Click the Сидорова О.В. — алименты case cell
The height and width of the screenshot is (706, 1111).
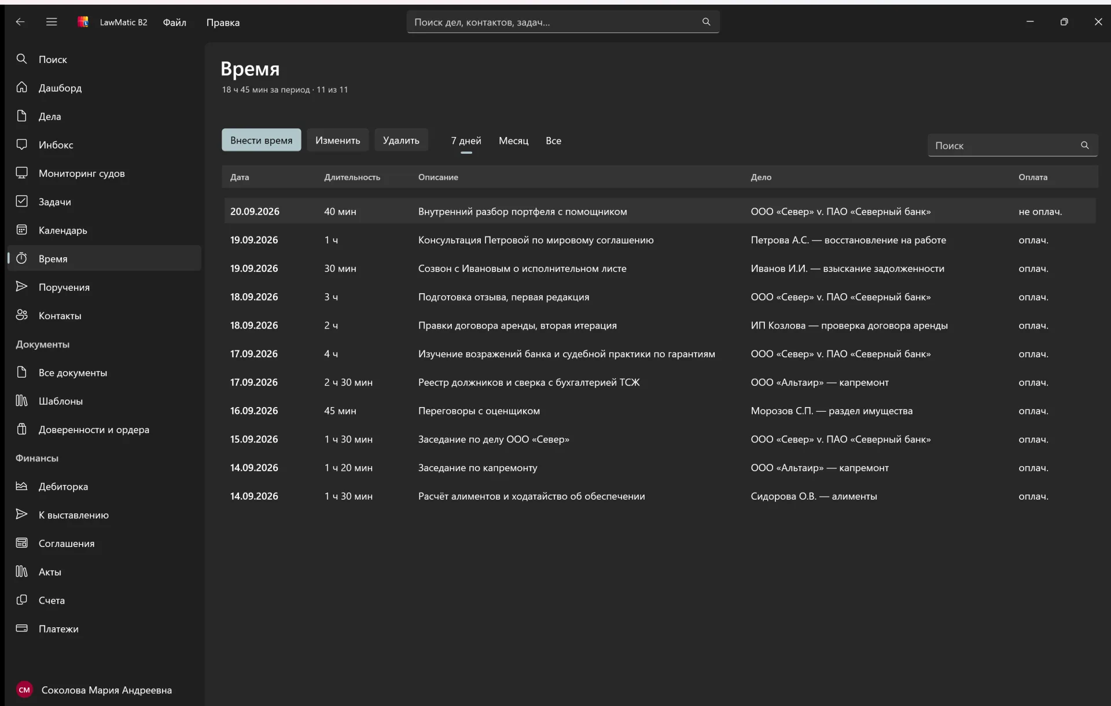point(814,496)
